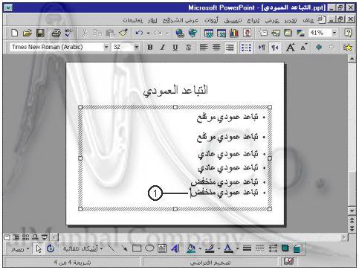359x270 pixels.
Task: Open the تنسيق (Format) menu
Action: 233,20
